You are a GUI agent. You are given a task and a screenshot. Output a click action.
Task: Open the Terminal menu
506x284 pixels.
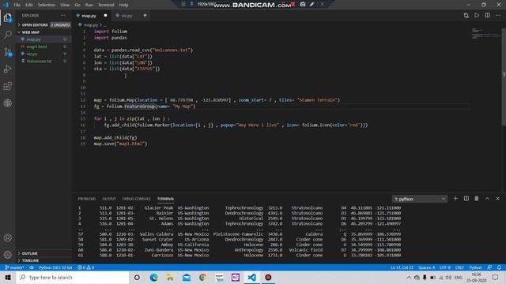point(106,5)
